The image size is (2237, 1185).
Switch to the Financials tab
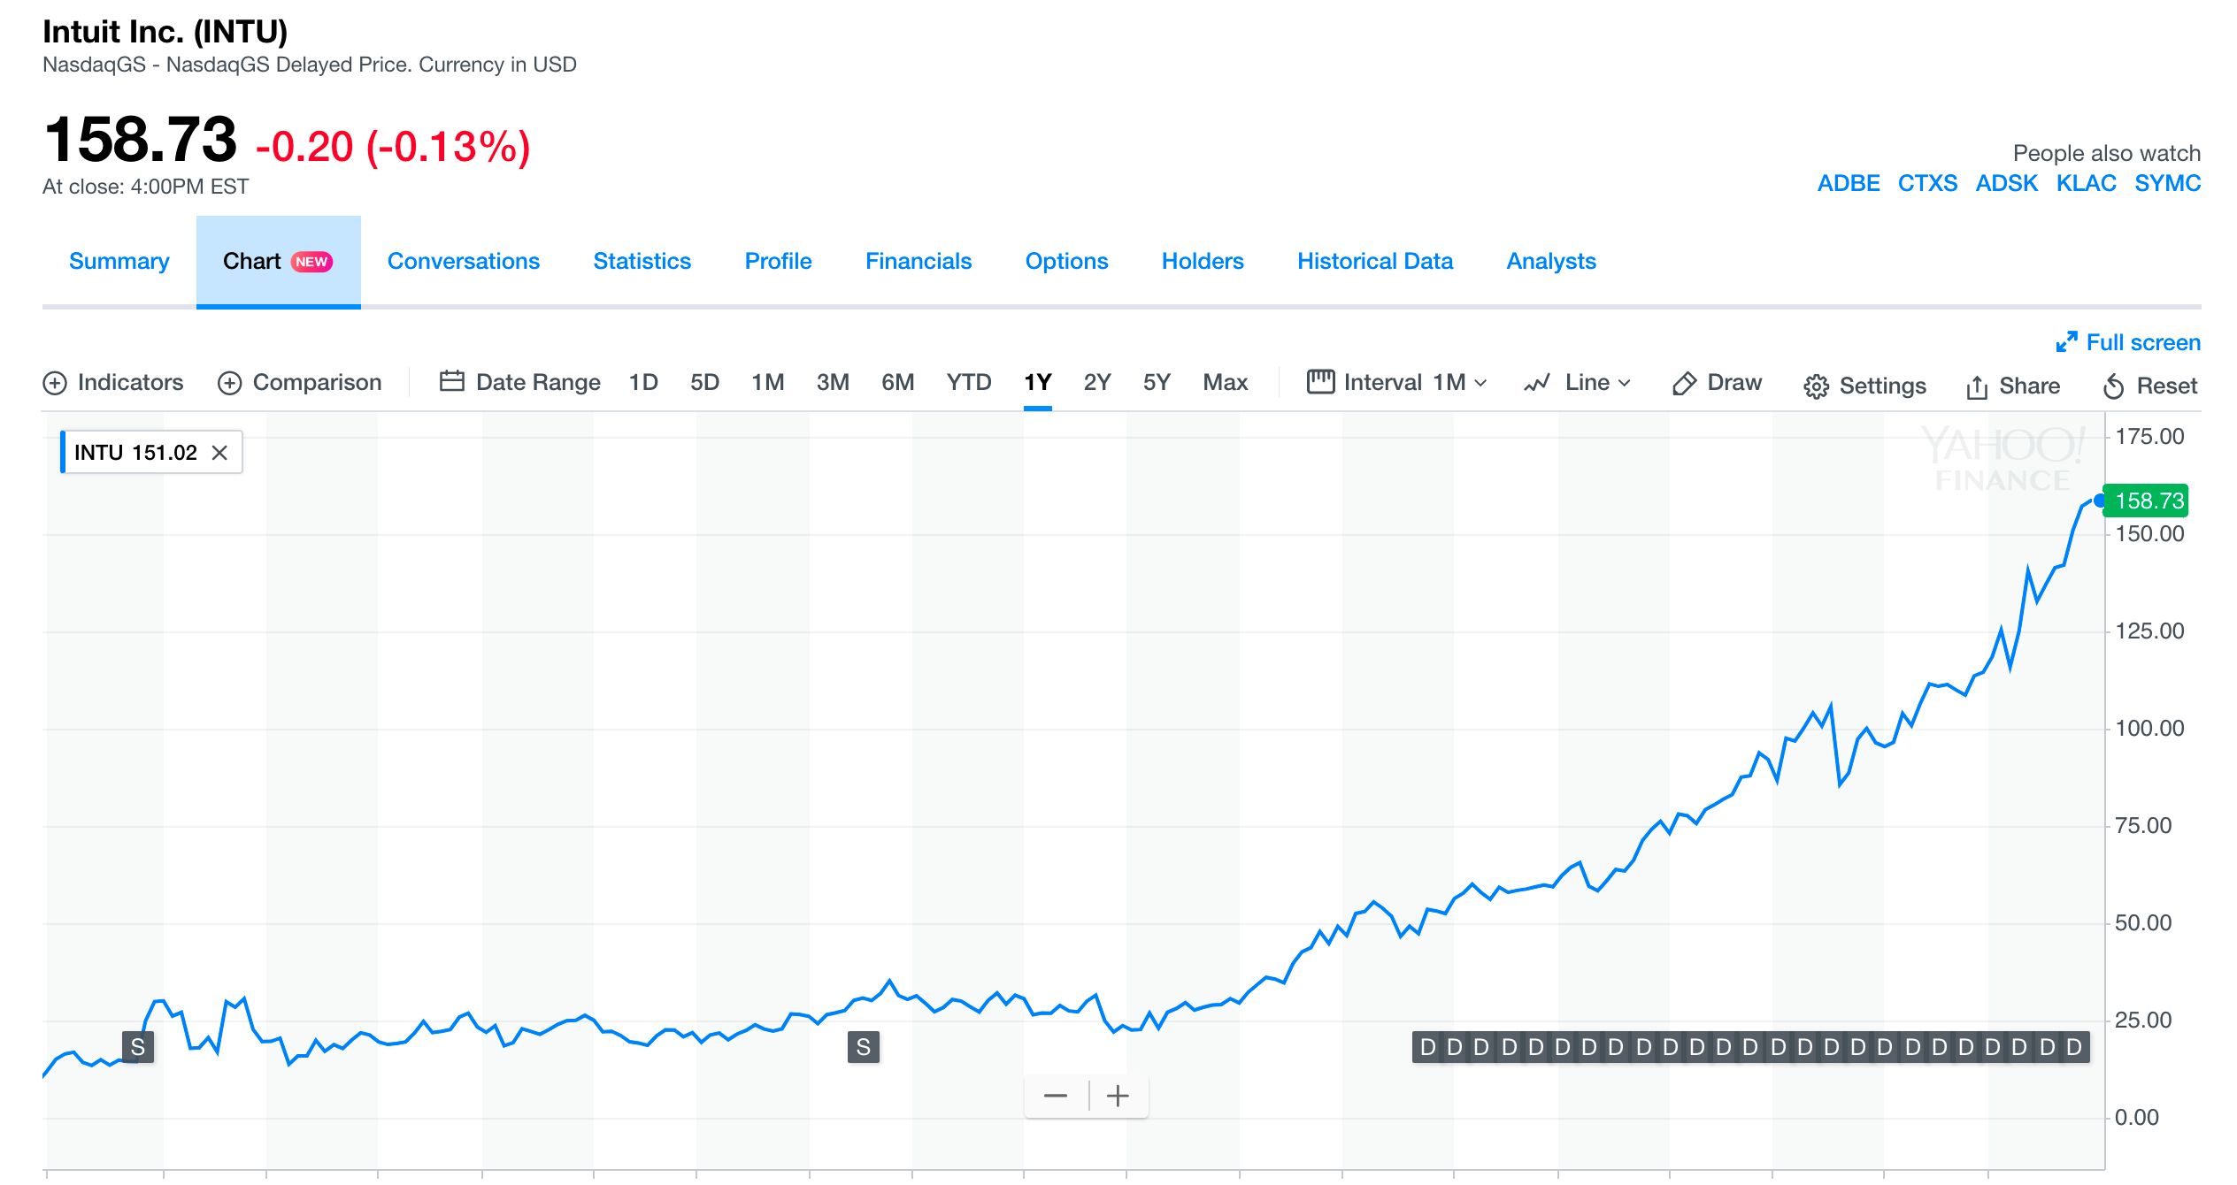point(918,261)
